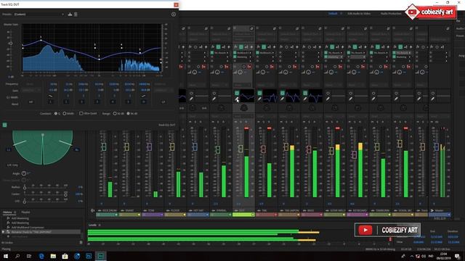
Task: Open EQ editor pencil on TAK track
Action: point(259,99)
